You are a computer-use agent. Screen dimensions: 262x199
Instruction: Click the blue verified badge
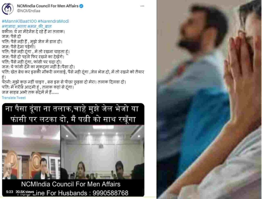81,6
